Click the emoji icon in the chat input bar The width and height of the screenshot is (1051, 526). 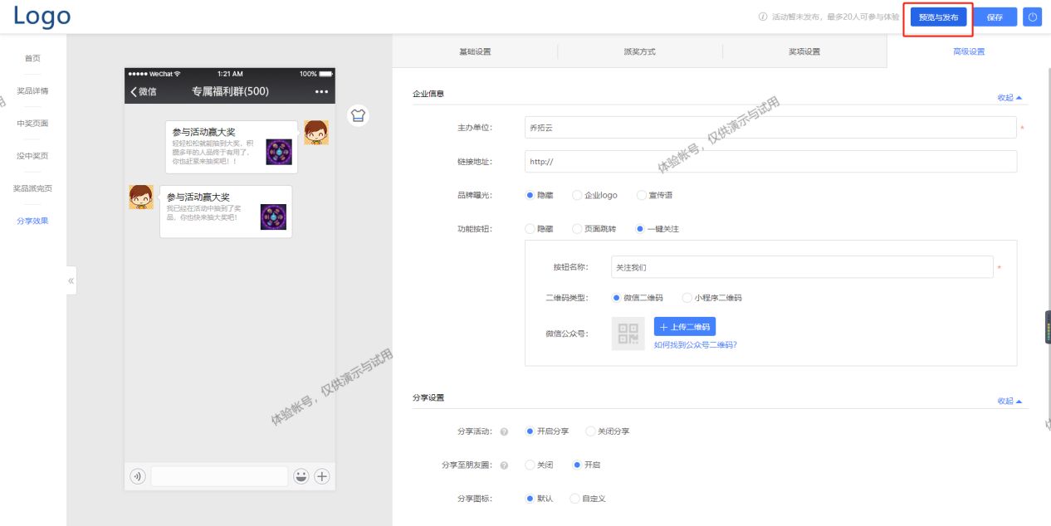click(301, 476)
